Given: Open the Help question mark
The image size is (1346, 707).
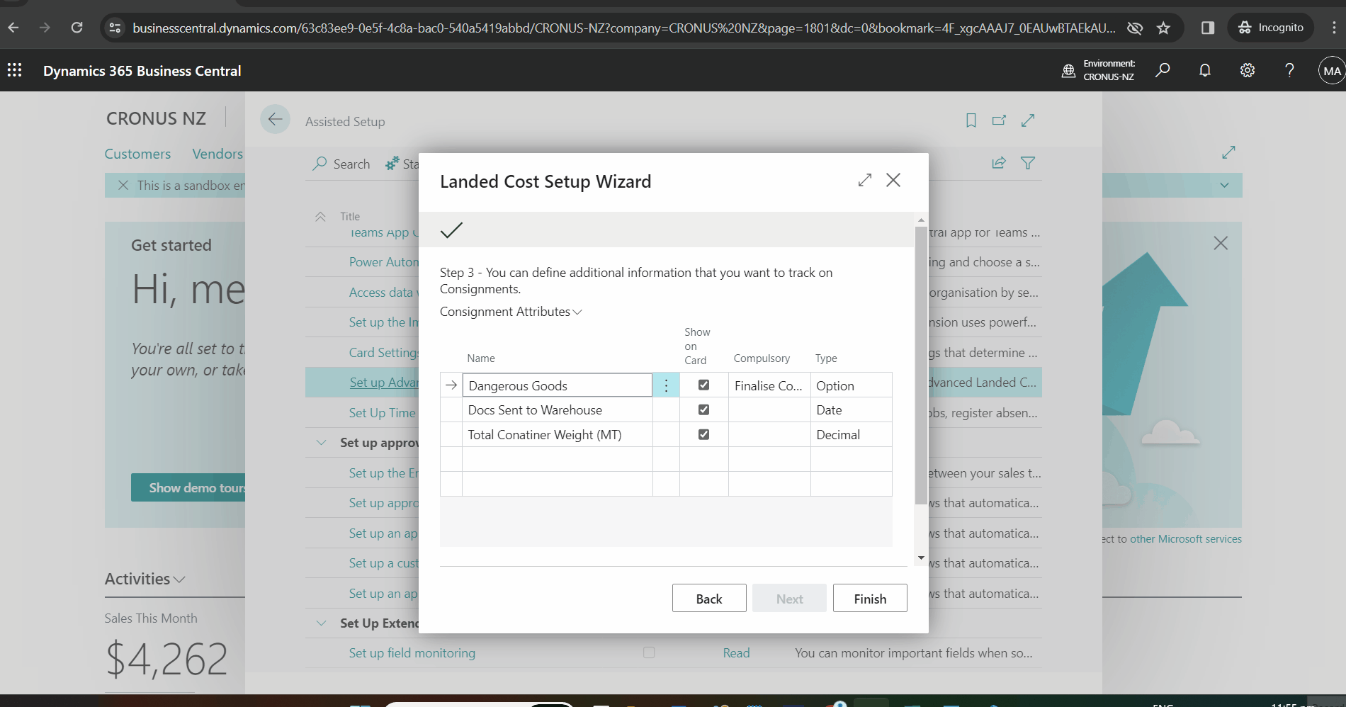Looking at the screenshot, I should pos(1289,70).
